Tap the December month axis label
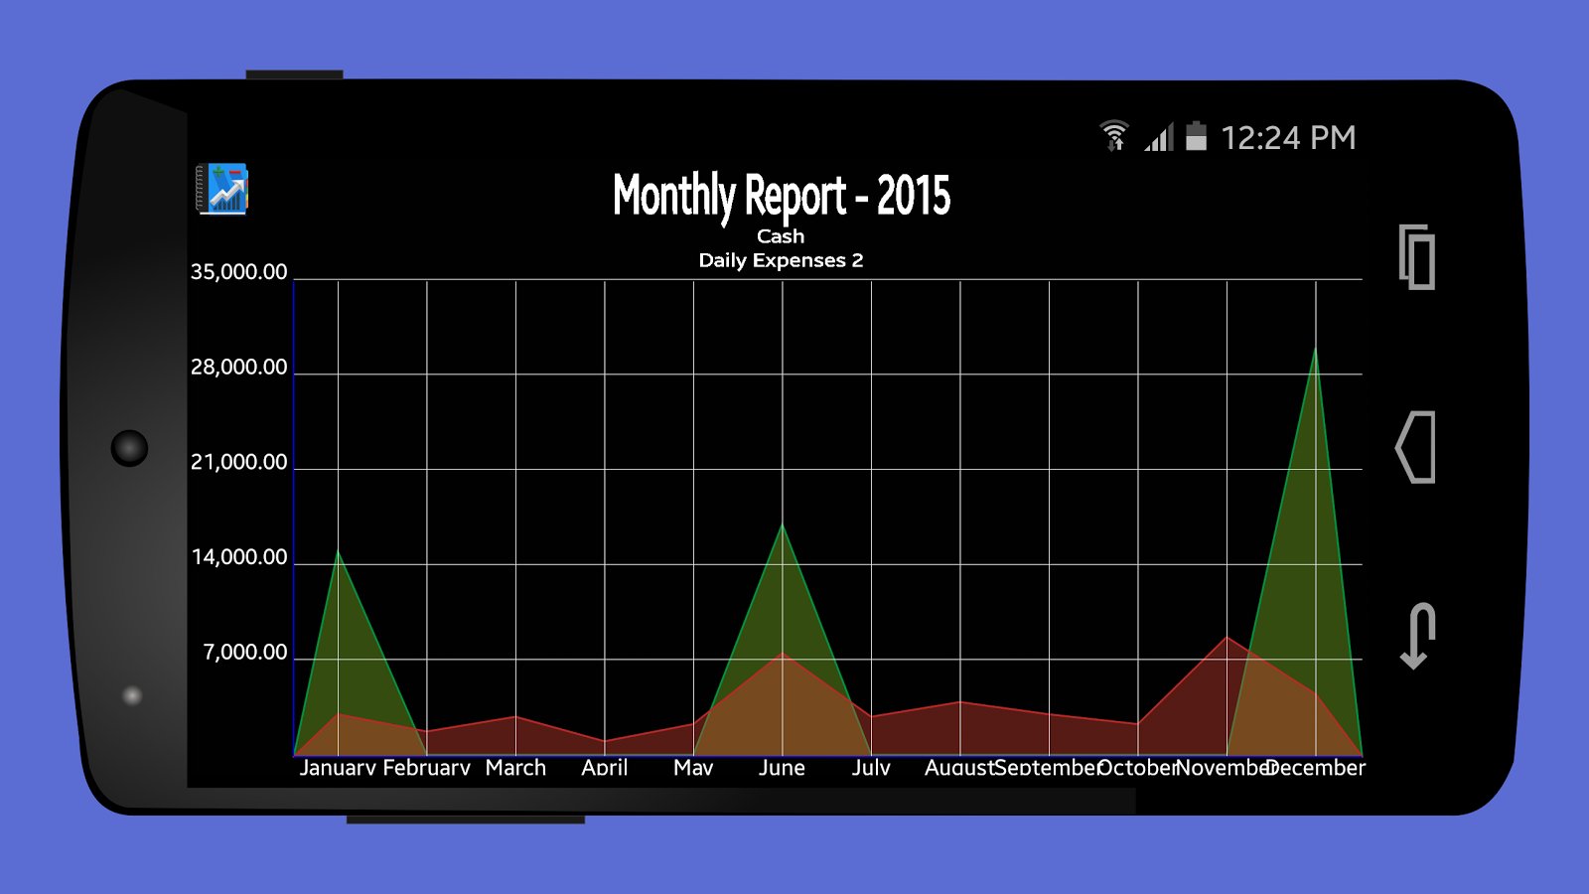1589x894 pixels. coord(1317,768)
